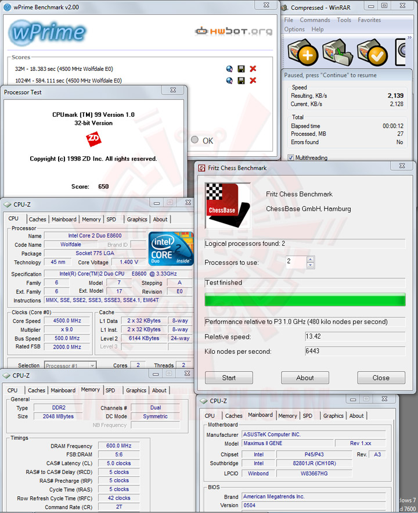Click the Fritz Chess Benchmark title bar icon
The height and width of the screenshot is (513, 418).
[201, 168]
